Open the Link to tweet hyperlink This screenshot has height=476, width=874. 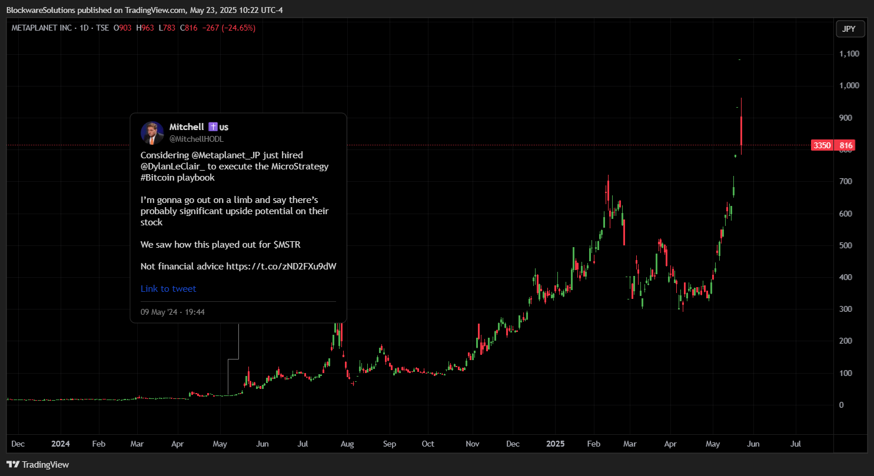coord(168,288)
